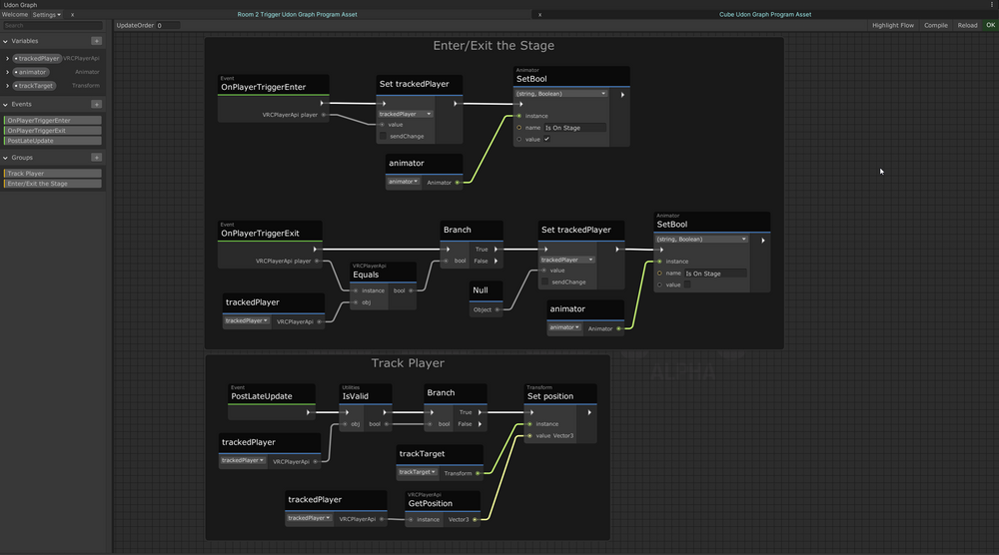This screenshot has width=999, height=555.
Task: Click the add button beside Variables
Action: tap(96, 41)
